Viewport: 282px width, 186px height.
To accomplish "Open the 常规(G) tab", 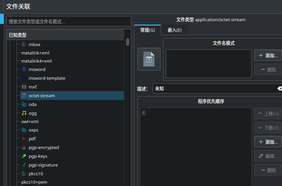I will [x=147, y=30].
